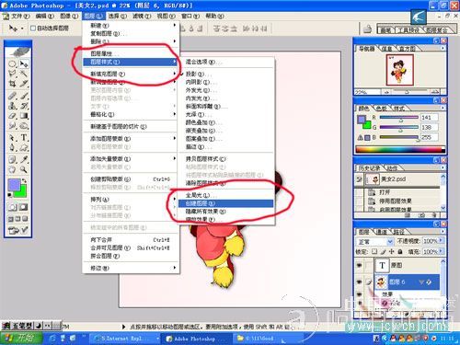Viewport: 460px width, 345px height.
Task: Open Move tool preset picker arrow
Action: click(22, 29)
